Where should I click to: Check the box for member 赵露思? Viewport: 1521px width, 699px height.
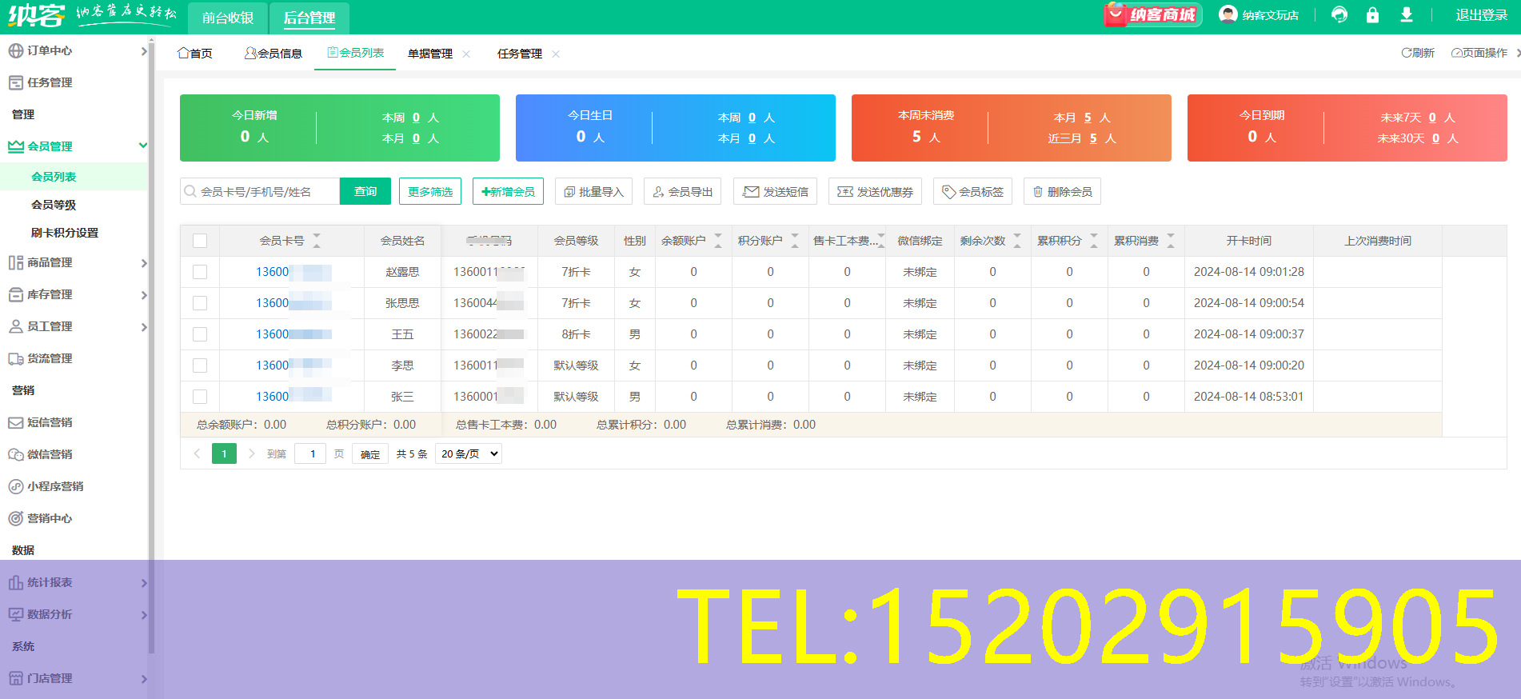click(200, 272)
